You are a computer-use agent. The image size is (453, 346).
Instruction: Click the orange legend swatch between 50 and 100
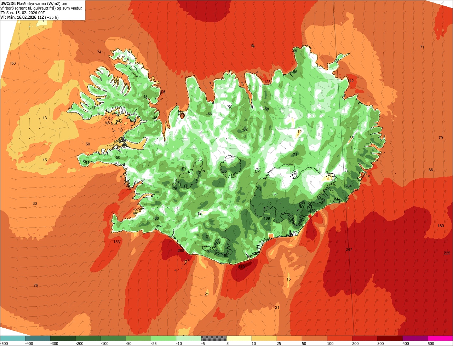(x=314, y=338)
